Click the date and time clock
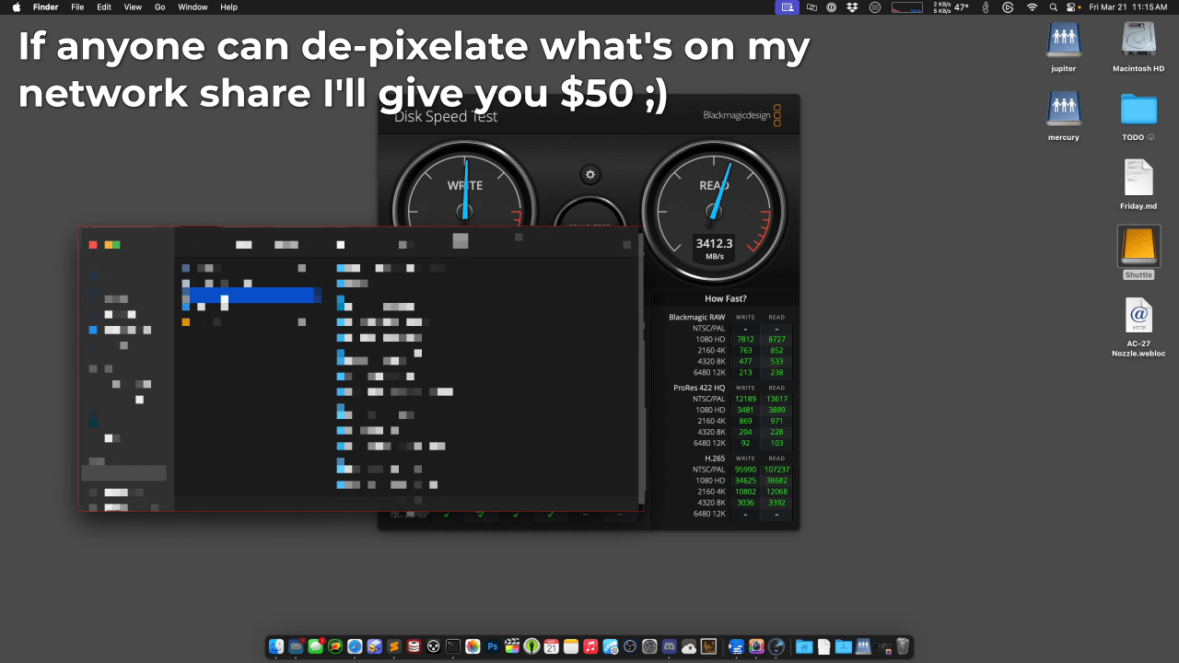The width and height of the screenshot is (1179, 663). [1128, 6]
